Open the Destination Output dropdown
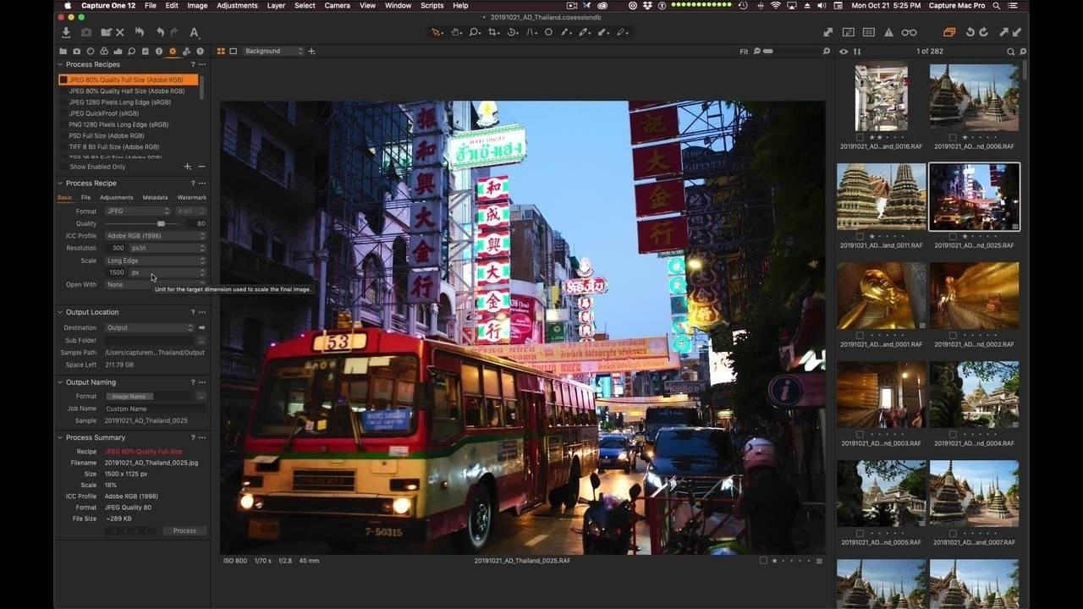This screenshot has height=609, width=1083. (150, 327)
